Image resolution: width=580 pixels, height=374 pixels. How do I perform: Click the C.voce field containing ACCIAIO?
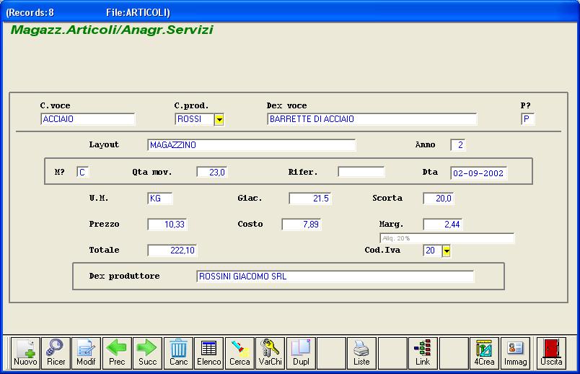point(88,119)
